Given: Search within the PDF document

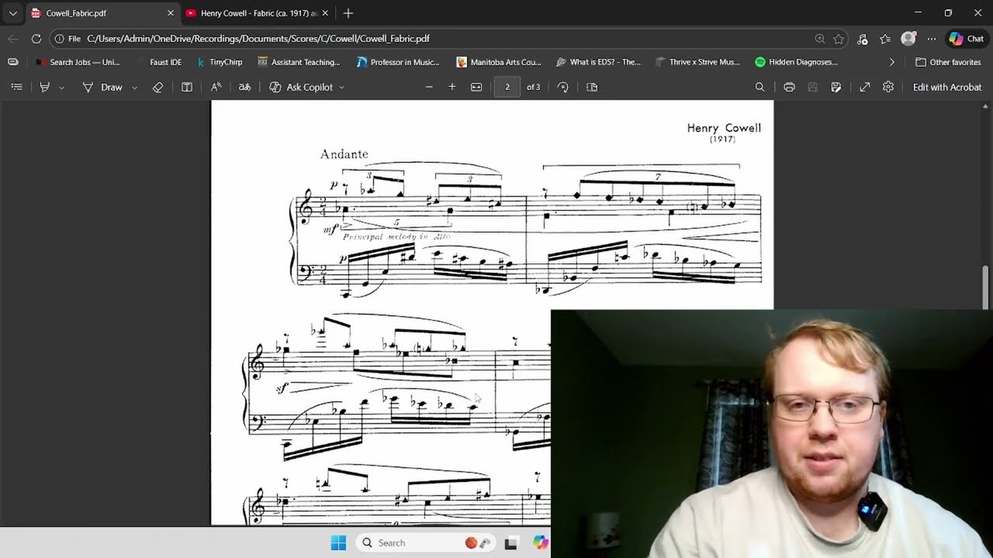Looking at the screenshot, I should [x=760, y=88].
